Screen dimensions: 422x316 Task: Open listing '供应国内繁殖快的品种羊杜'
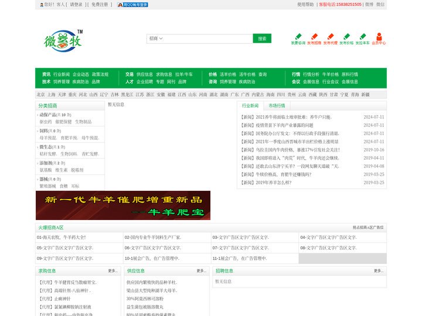(152, 283)
